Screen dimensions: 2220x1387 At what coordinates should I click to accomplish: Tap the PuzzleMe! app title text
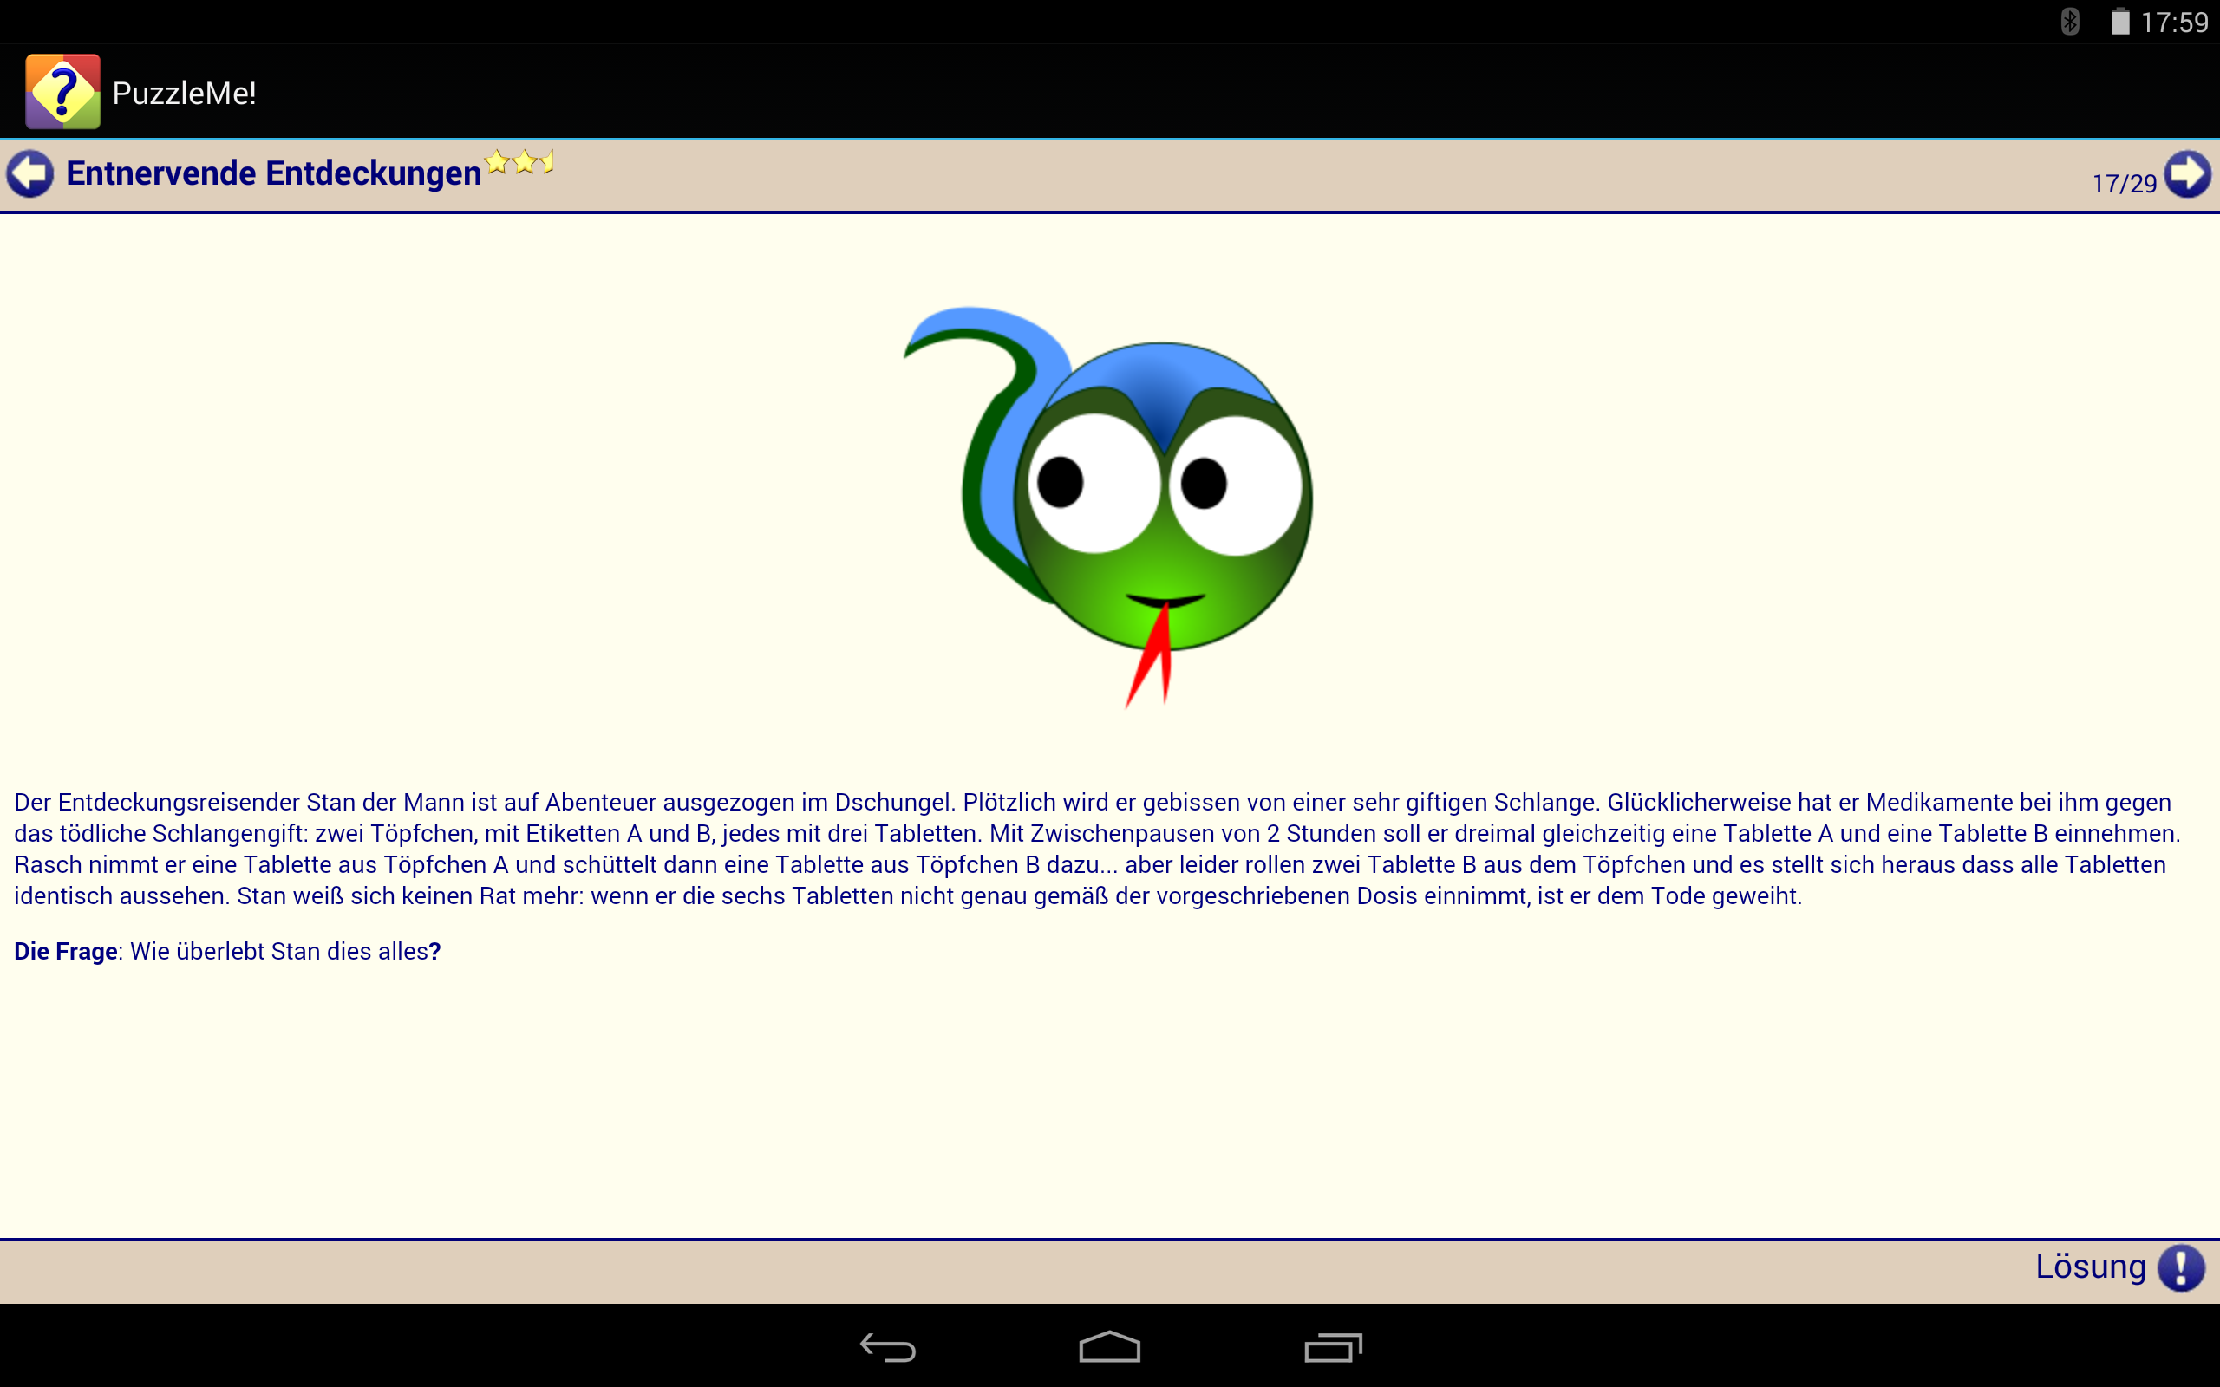[185, 93]
